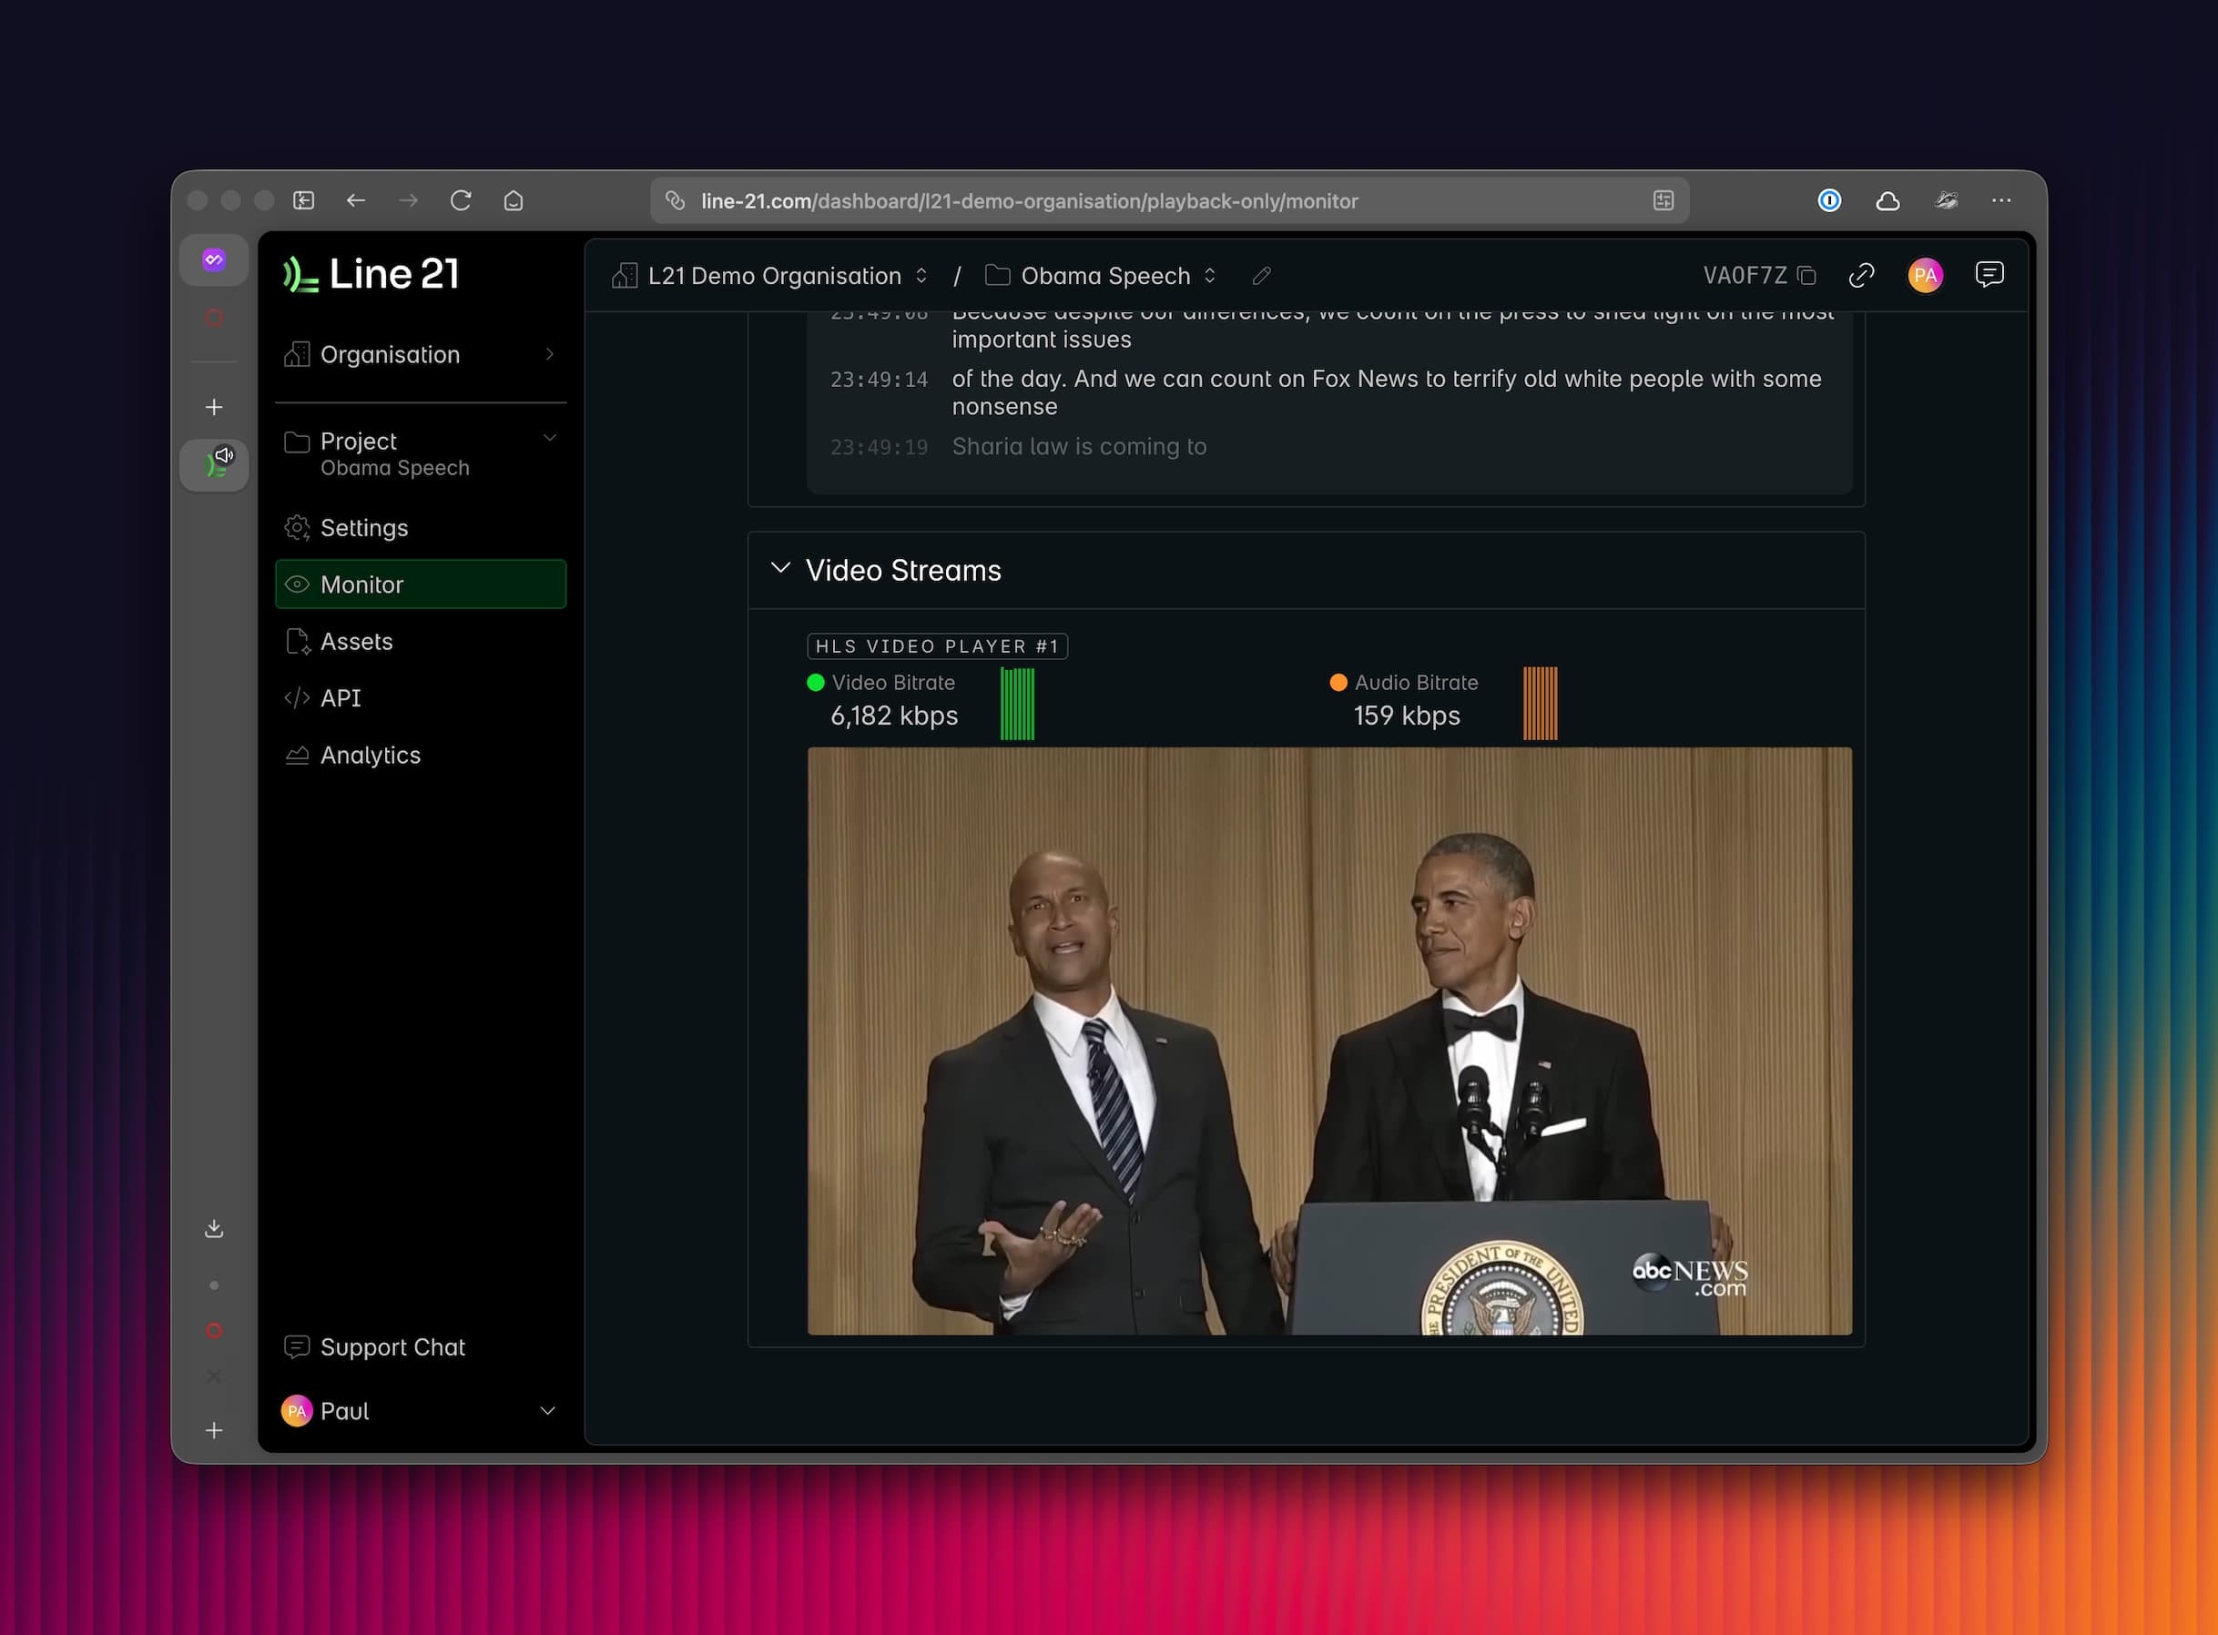Click the downloads icon in the browser sidebar
The height and width of the screenshot is (1635, 2218).
point(214,1227)
